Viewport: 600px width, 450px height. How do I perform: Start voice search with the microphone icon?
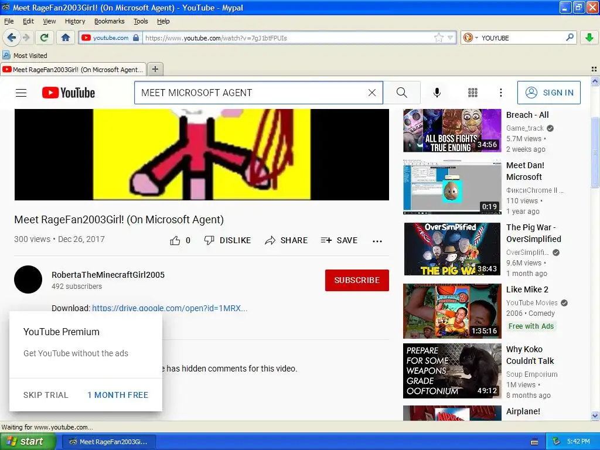point(437,93)
